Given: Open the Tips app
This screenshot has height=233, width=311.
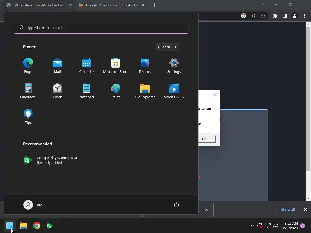Looking at the screenshot, I should coord(28,117).
